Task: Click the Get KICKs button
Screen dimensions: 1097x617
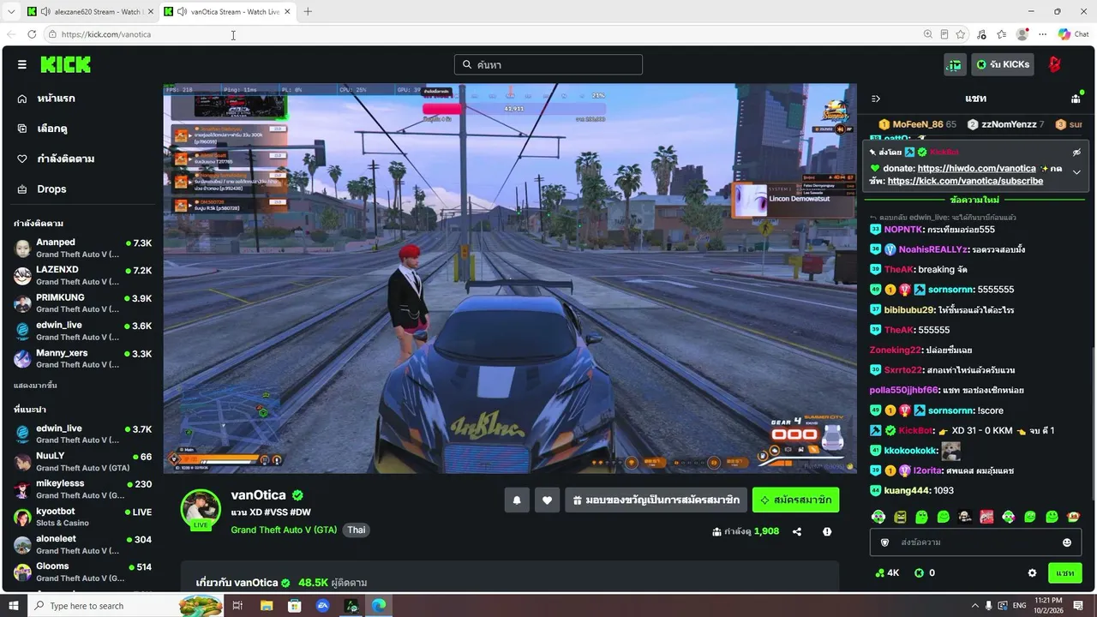Action: tap(1002, 64)
